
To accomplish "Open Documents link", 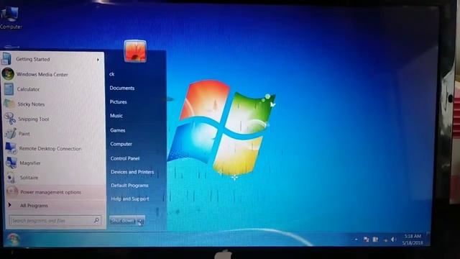I will tap(122, 88).
